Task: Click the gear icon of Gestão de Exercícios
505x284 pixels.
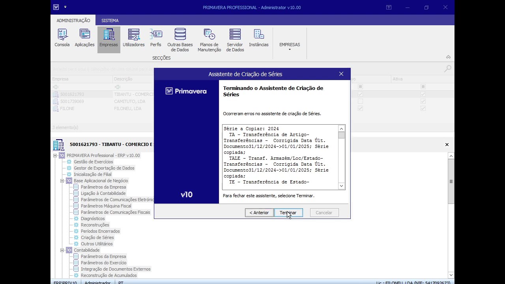Action: pos(69,162)
